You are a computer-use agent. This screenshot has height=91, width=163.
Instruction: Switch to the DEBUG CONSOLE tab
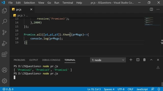point(51,60)
